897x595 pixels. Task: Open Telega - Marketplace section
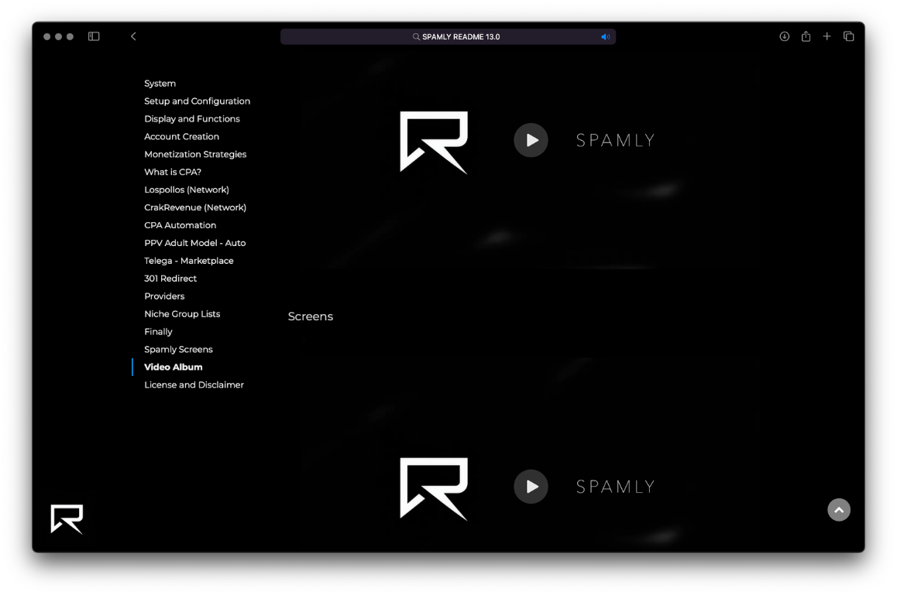pos(189,261)
